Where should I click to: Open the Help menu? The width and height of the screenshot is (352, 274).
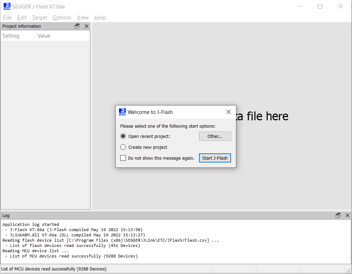(x=100, y=18)
